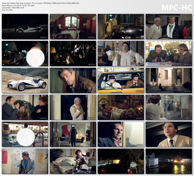Open thumbnail of room with red curtains
This screenshot has width=194, height=176.
[73, 26]
